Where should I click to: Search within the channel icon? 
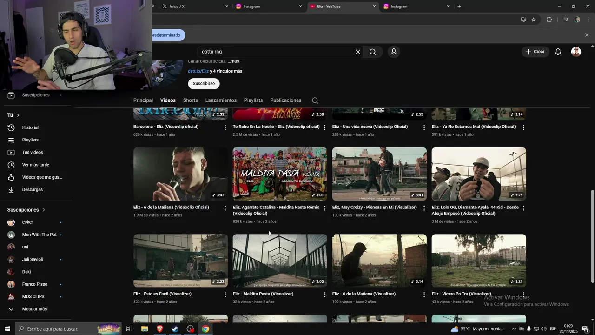(315, 100)
